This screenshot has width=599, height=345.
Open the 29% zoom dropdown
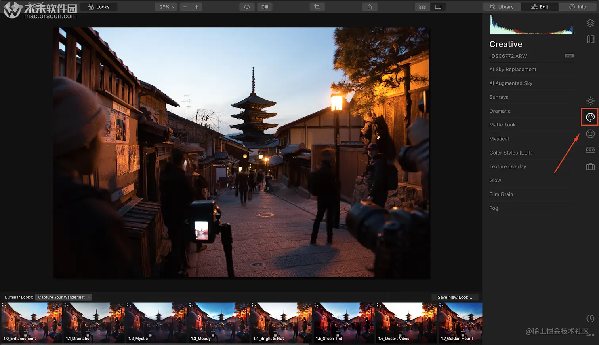point(166,7)
